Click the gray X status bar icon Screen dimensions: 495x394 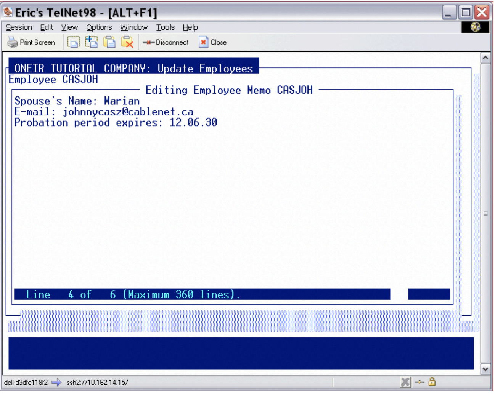pyautogui.click(x=406, y=382)
